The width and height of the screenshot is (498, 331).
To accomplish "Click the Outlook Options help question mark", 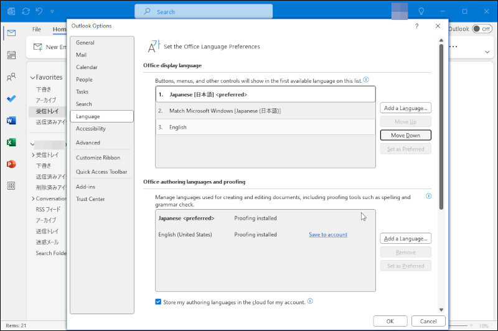I will coord(416,26).
